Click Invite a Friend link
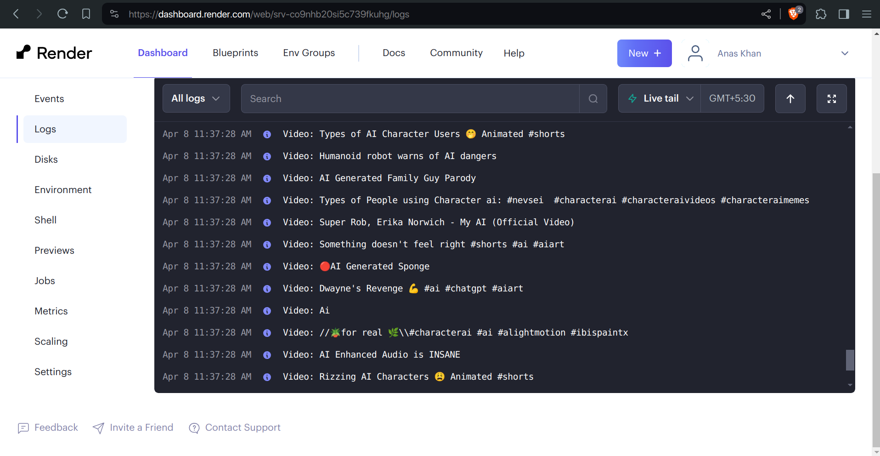 (133, 427)
